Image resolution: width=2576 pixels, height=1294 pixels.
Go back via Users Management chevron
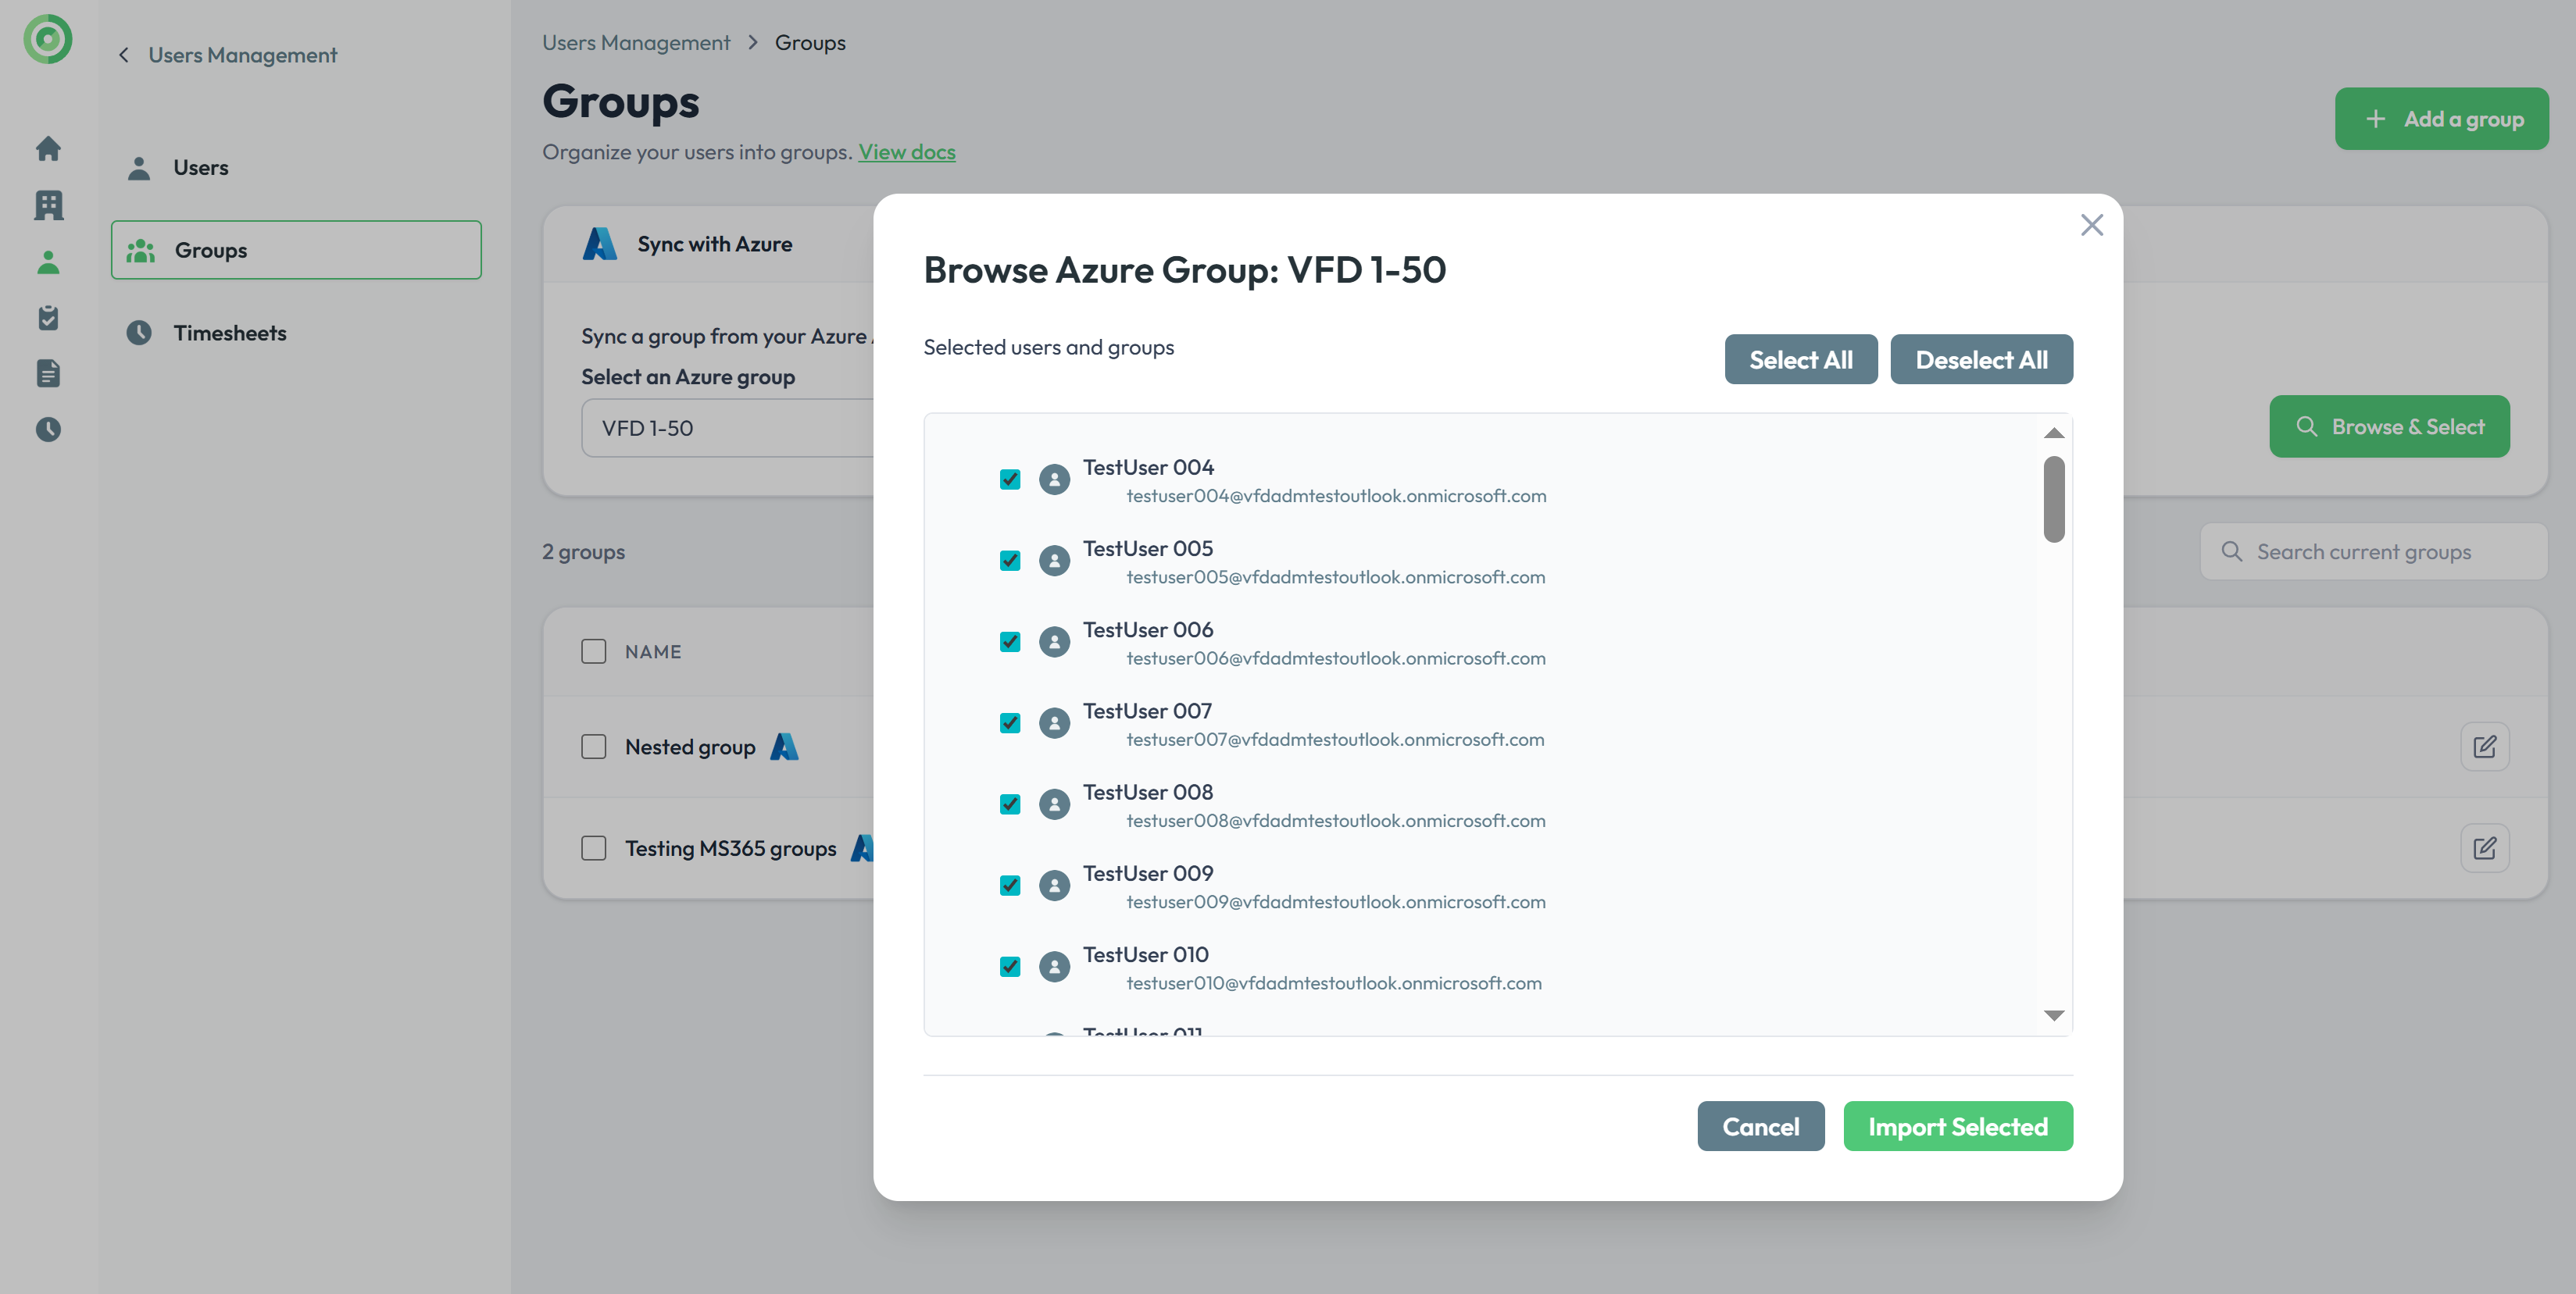coord(124,55)
